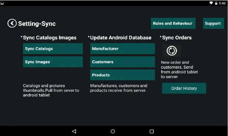The width and height of the screenshot is (228, 136).
Task: Open the Support page
Action: coord(213,23)
